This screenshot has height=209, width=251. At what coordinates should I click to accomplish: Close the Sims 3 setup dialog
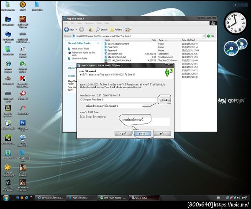click(x=169, y=65)
